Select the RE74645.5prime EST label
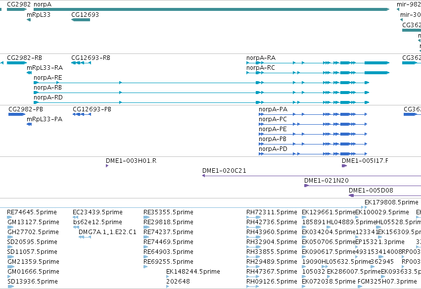 (x=32, y=212)
